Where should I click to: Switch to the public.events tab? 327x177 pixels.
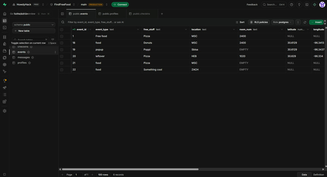point(81,14)
